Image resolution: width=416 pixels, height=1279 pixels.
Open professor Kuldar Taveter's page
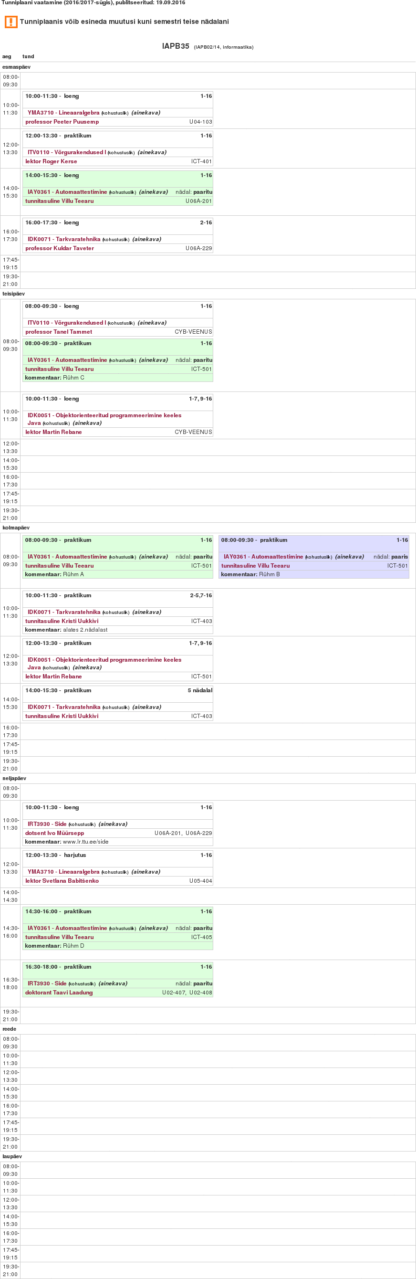[x=60, y=248]
